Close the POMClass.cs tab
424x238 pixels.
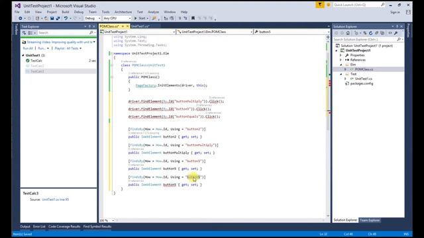click(x=128, y=26)
